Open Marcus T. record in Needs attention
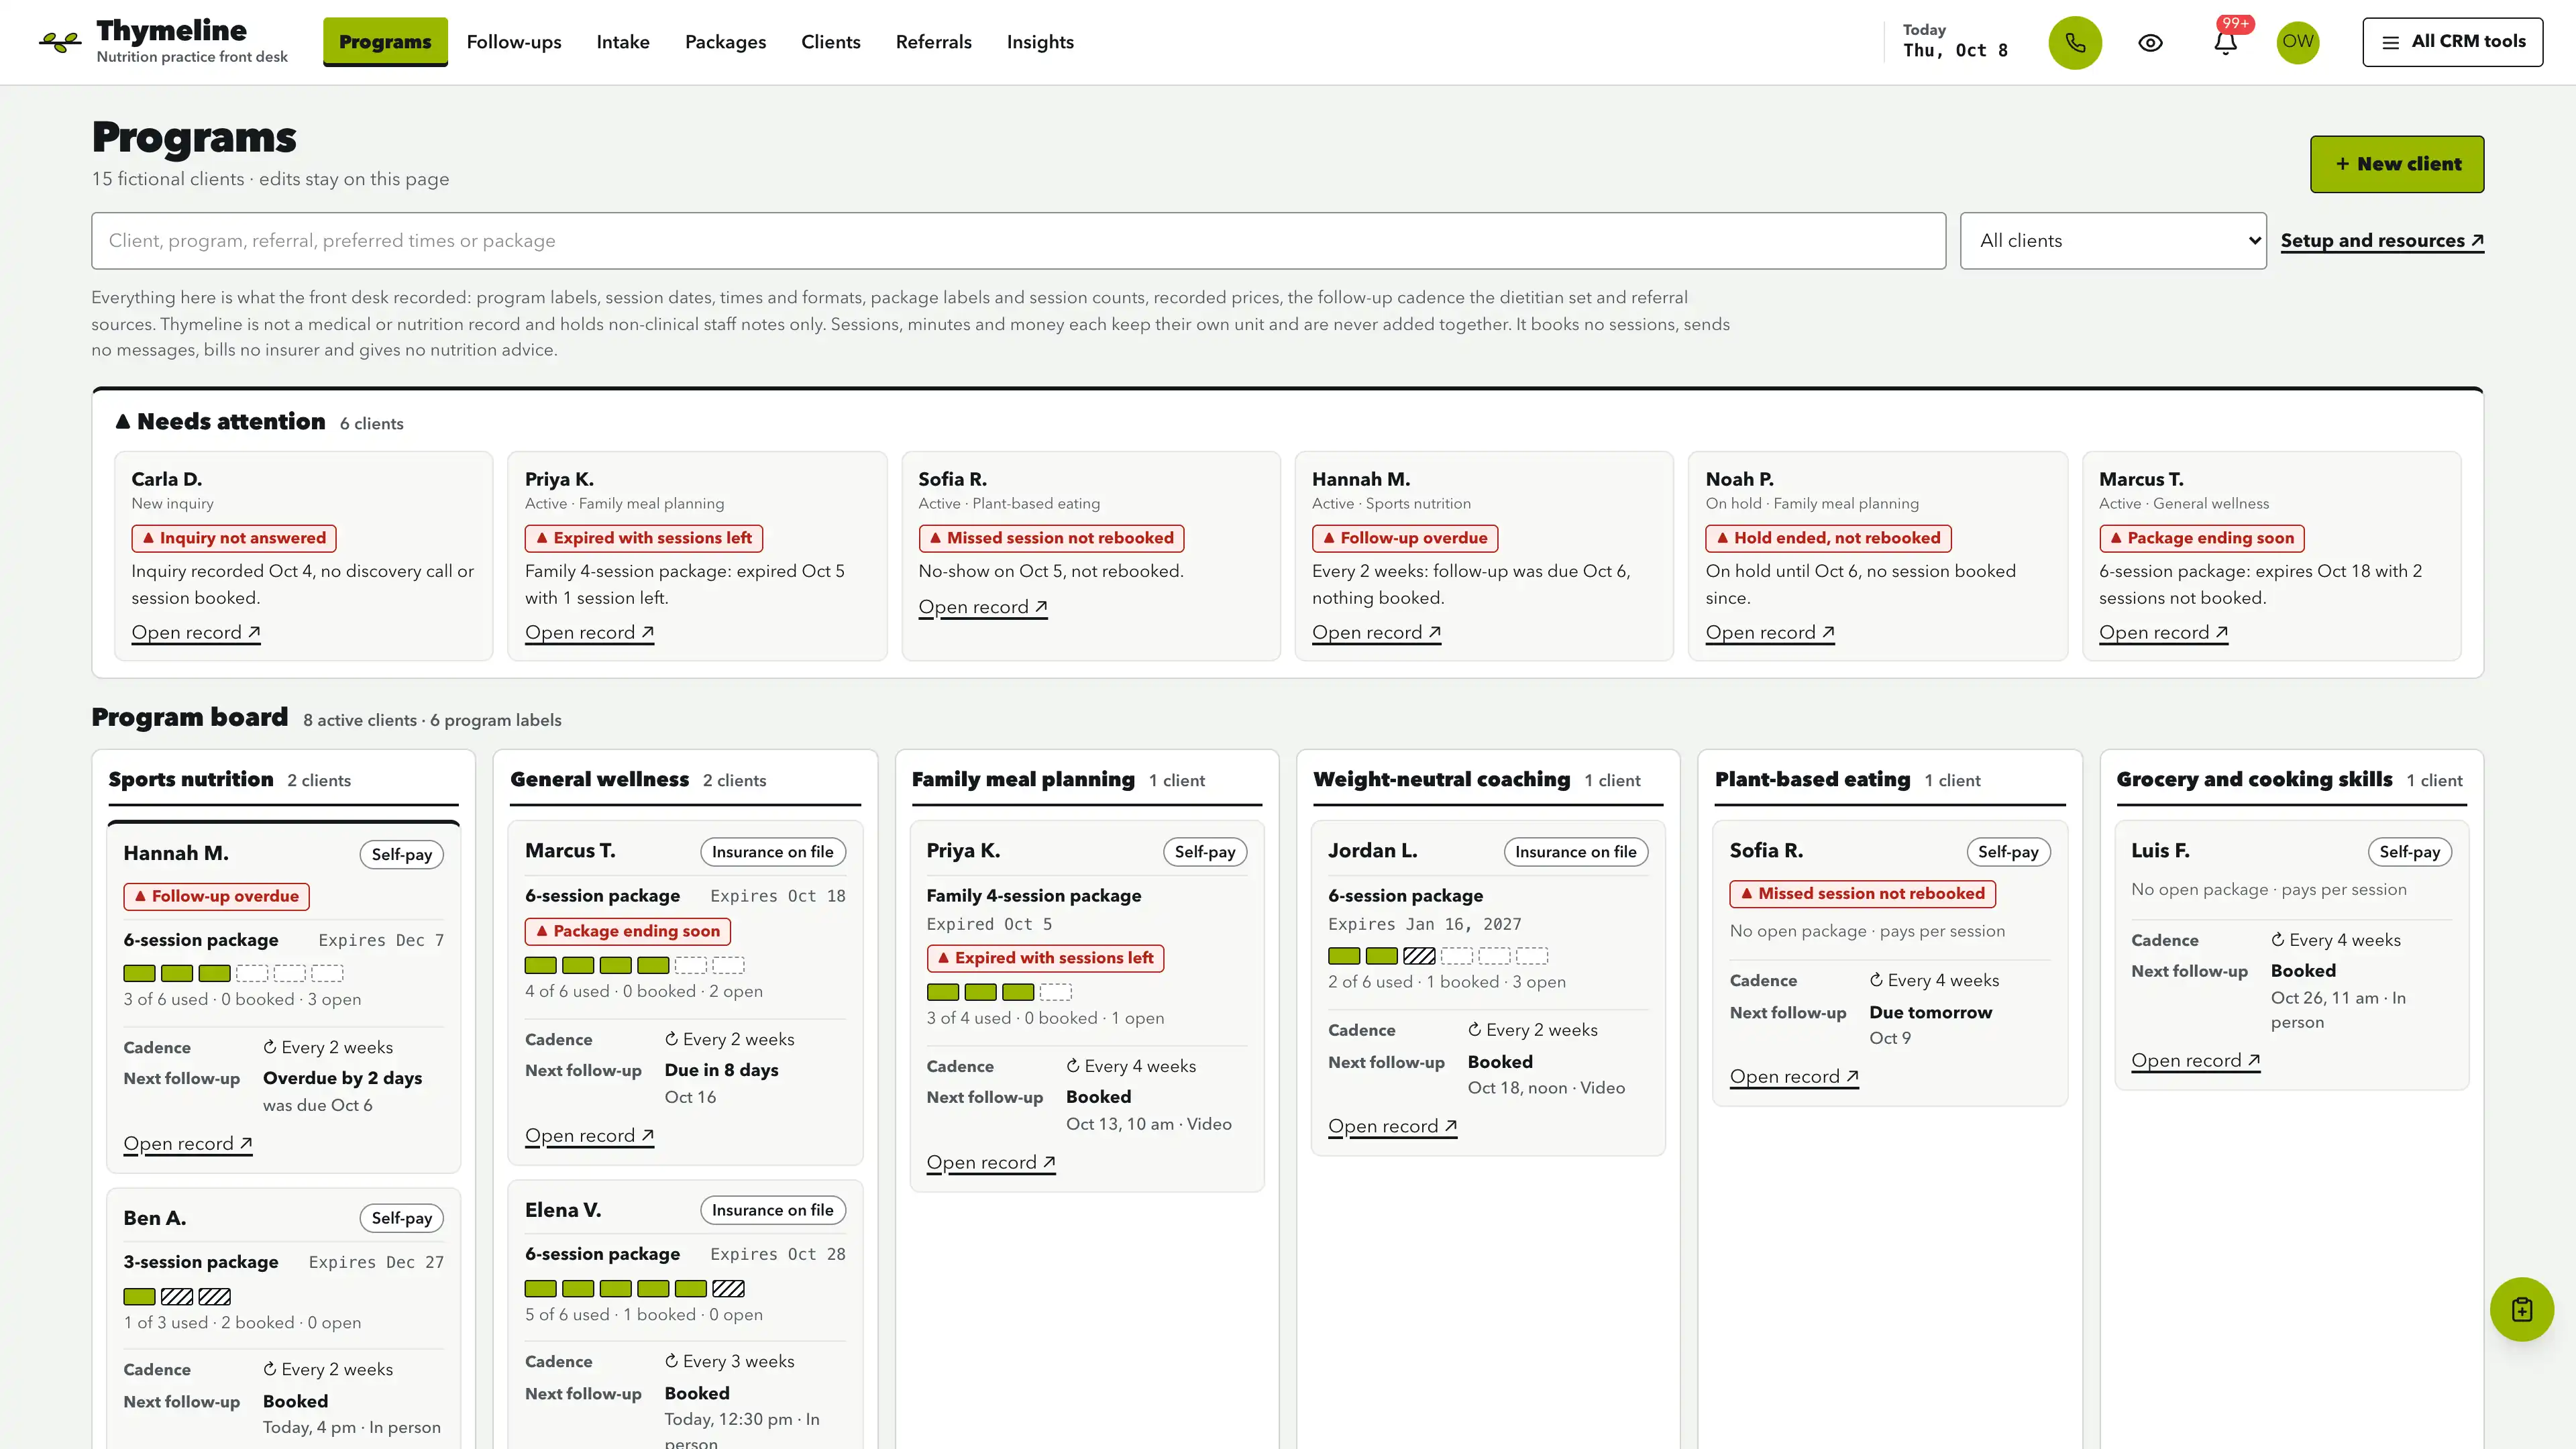2576x1449 pixels. click(2163, 633)
